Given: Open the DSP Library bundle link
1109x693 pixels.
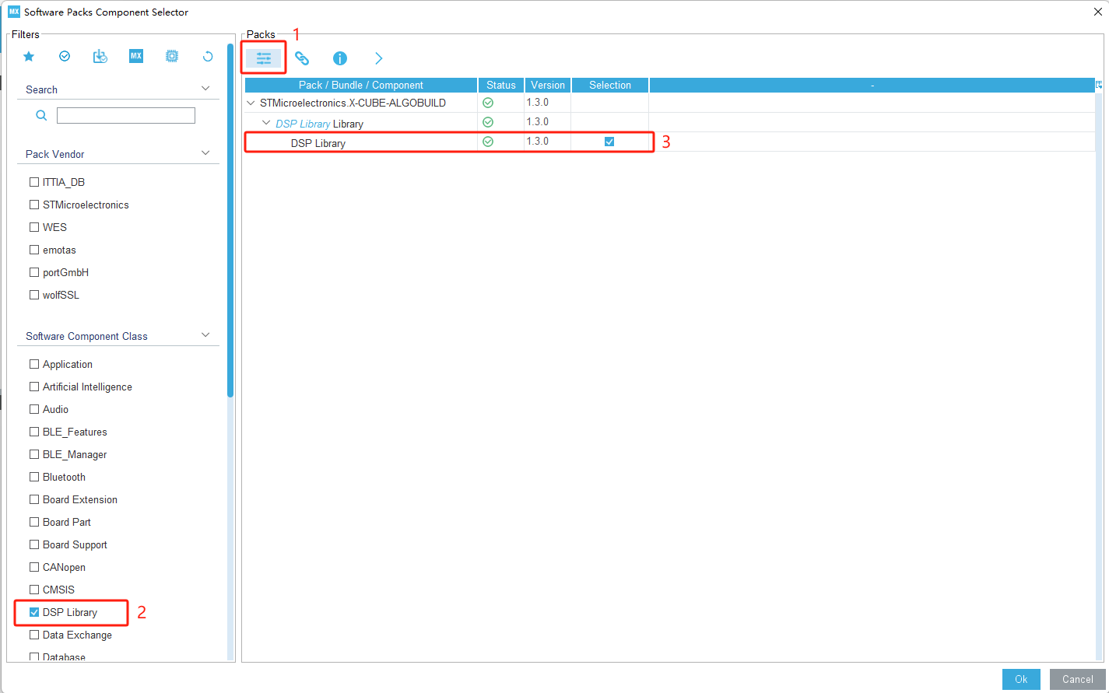Looking at the screenshot, I should 303,124.
